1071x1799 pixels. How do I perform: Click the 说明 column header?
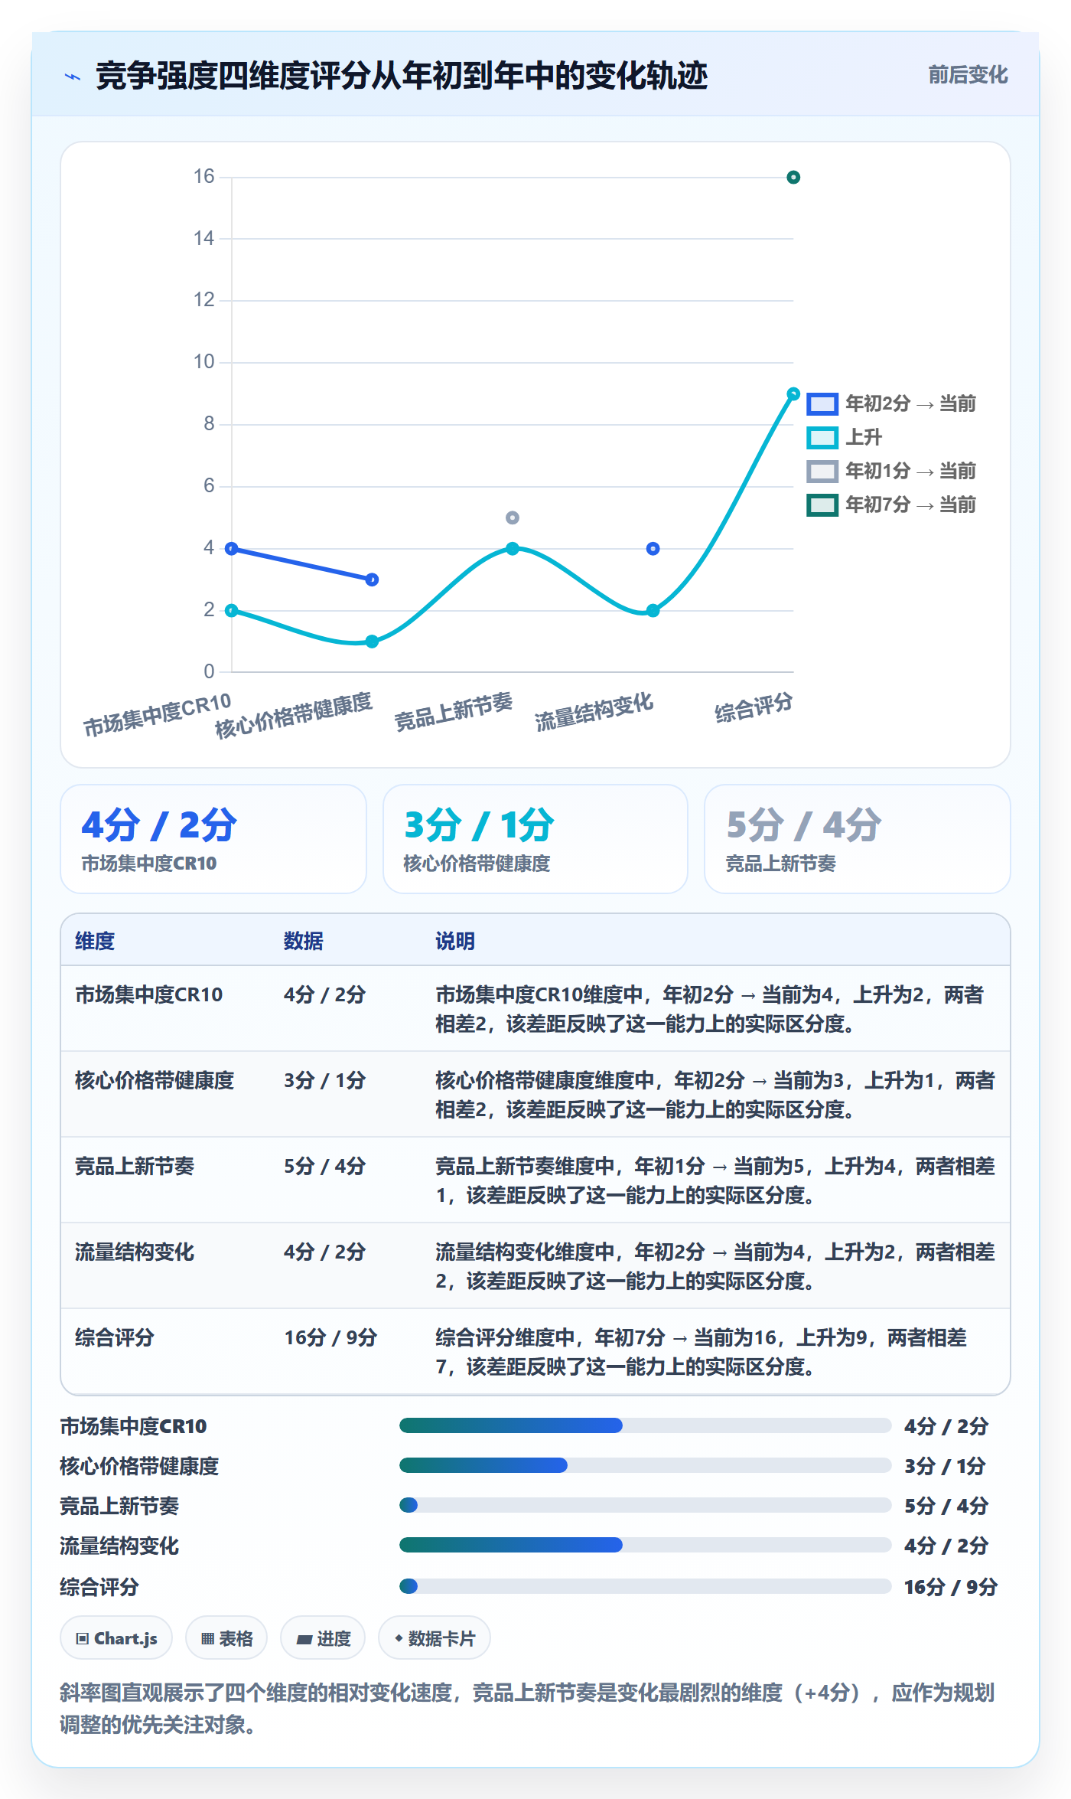pyautogui.click(x=455, y=941)
